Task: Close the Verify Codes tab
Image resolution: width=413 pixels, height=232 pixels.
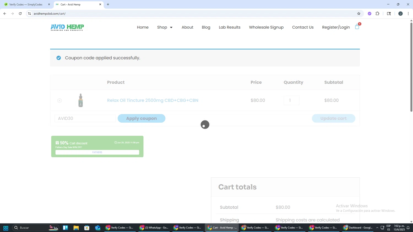Action: coord(49,4)
